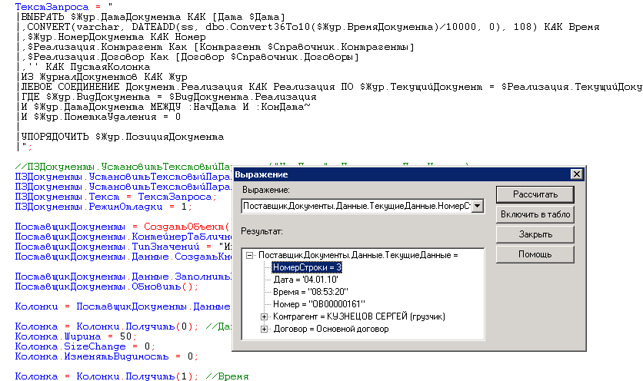Image resolution: width=643 pixels, height=381 pixels.
Task: Expand the Договор node
Action: (x=265, y=329)
